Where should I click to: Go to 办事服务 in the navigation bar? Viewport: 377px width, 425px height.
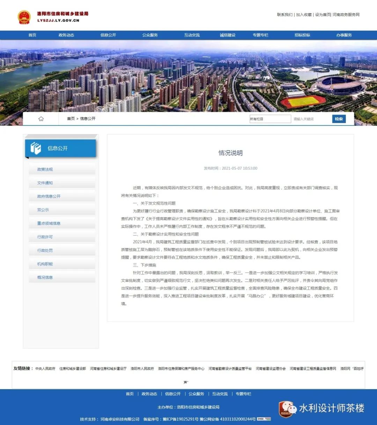344,35
